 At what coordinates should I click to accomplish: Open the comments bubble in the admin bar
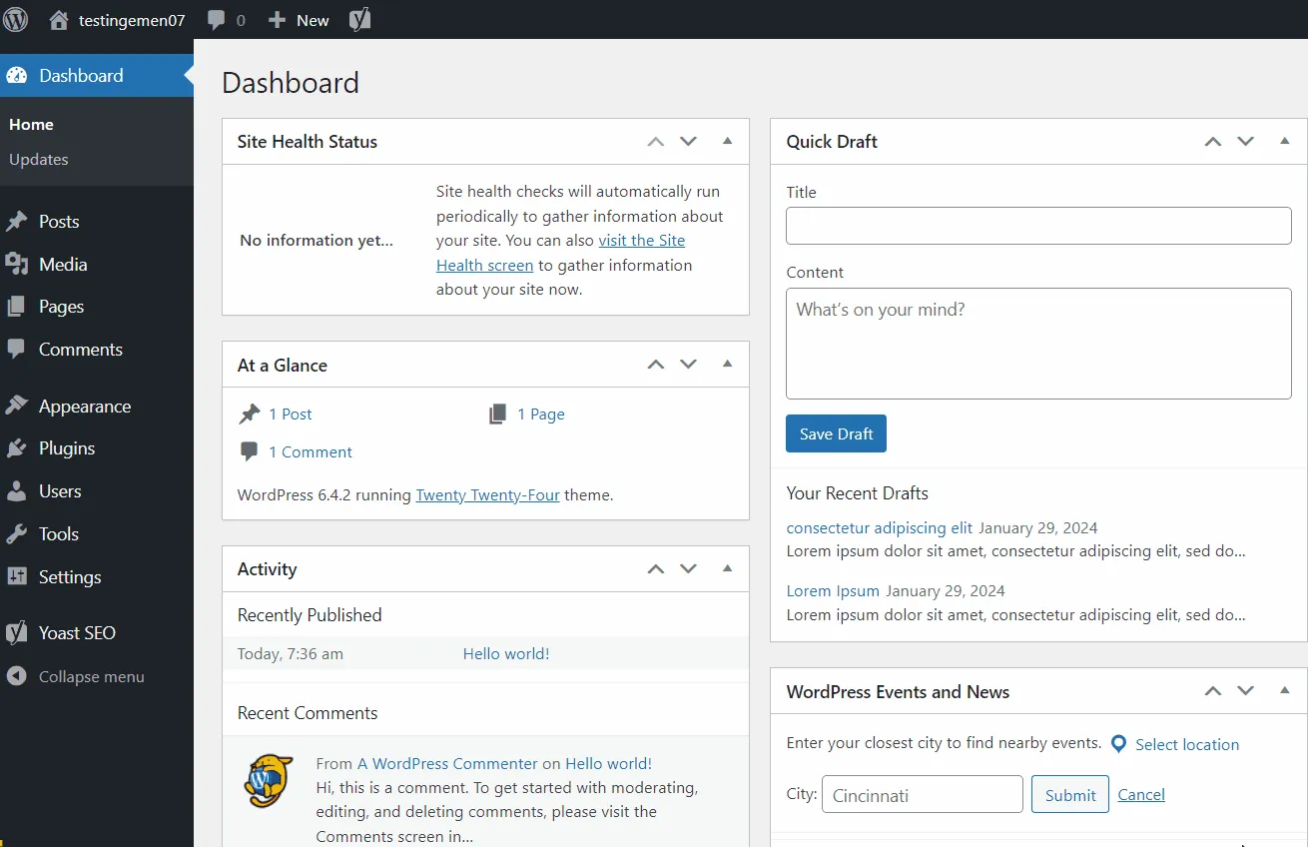[x=214, y=19]
